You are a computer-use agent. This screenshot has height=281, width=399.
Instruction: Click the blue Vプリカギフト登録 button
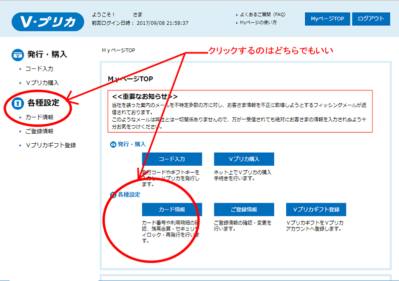coord(316,209)
